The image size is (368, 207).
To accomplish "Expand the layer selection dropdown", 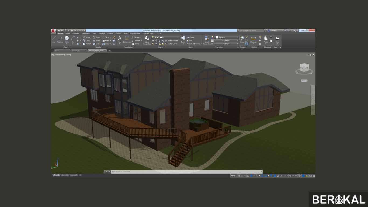I will click(x=179, y=37).
